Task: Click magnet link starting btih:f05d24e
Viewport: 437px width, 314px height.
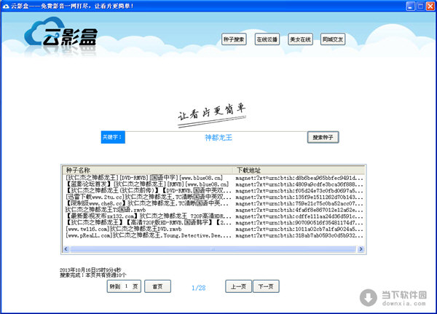Action: [299, 191]
